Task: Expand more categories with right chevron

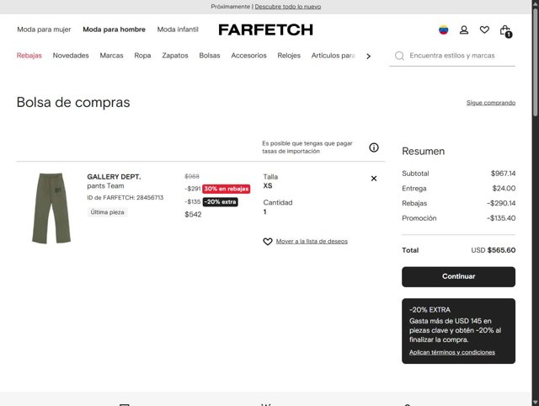Action: point(369,56)
